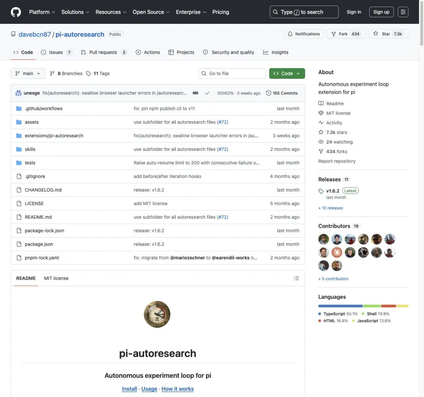This screenshot has height=397, width=424.
Task: Click the LICENSE file icon
Action: 19,203
